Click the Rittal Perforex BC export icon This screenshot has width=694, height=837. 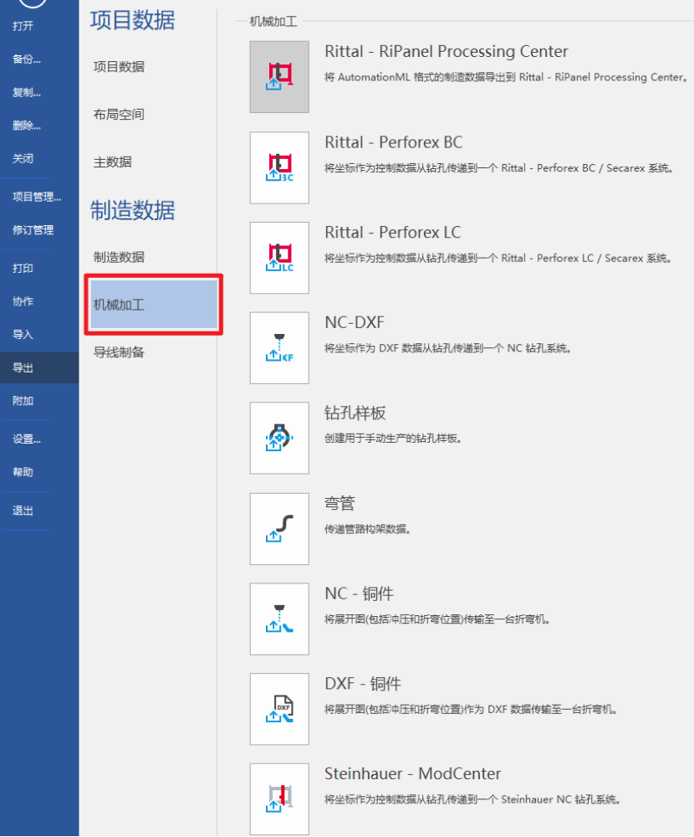(279, 167)
